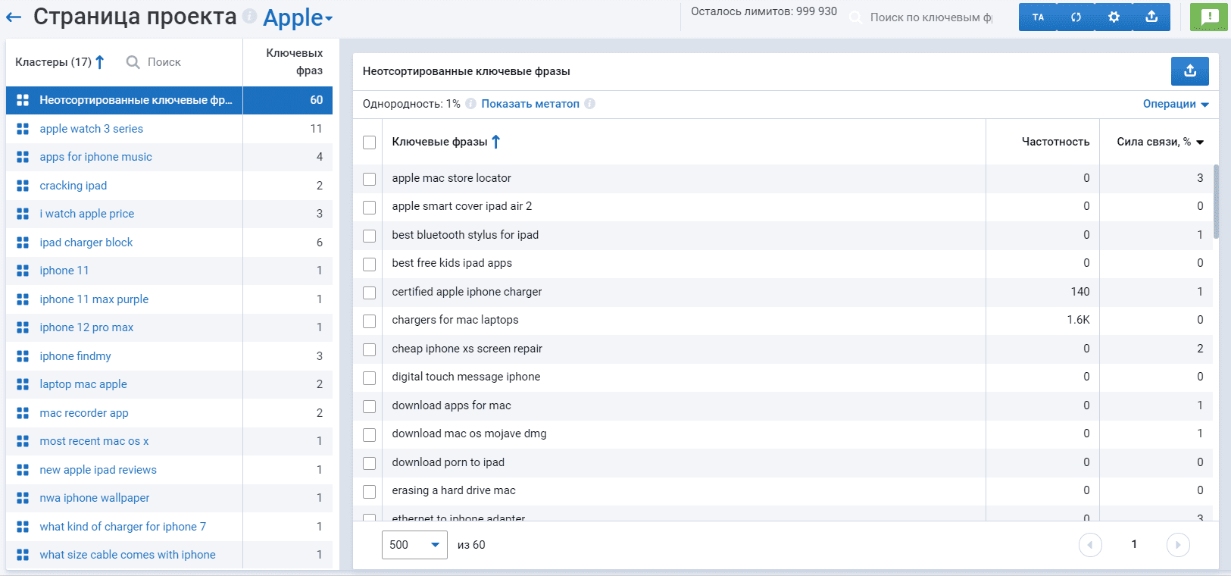1231x576 pixels.
Task: Click the Поиск field in clusters panel
Action: coord(164,62)
